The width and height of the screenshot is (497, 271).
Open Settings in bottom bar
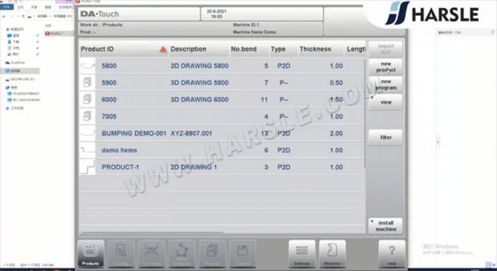coord(302,253)
